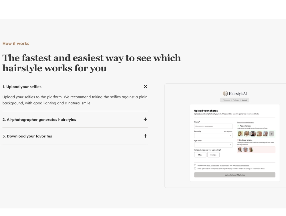
Task: Tick the terms & conditions agreement checkbox
Action: [x=195, y=165]
